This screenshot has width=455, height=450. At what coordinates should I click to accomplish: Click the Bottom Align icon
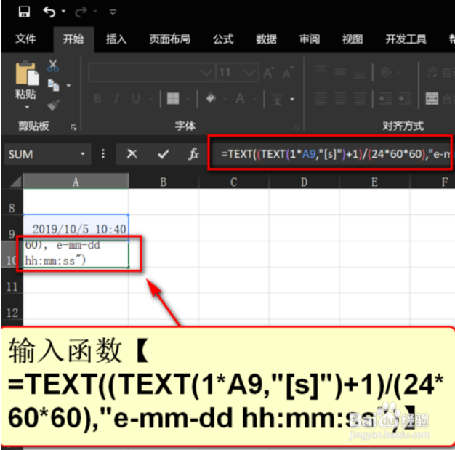coord(360,74)
